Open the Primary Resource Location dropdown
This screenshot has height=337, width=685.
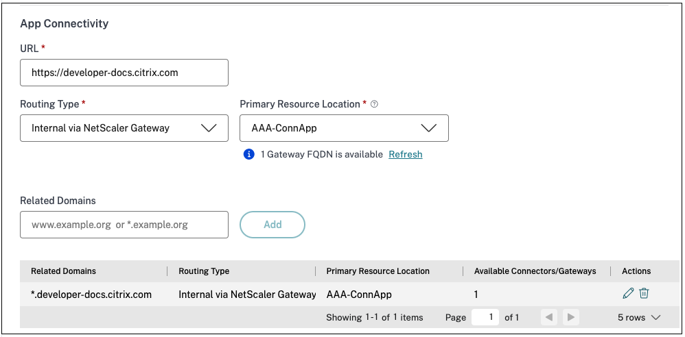pos(345,128)
